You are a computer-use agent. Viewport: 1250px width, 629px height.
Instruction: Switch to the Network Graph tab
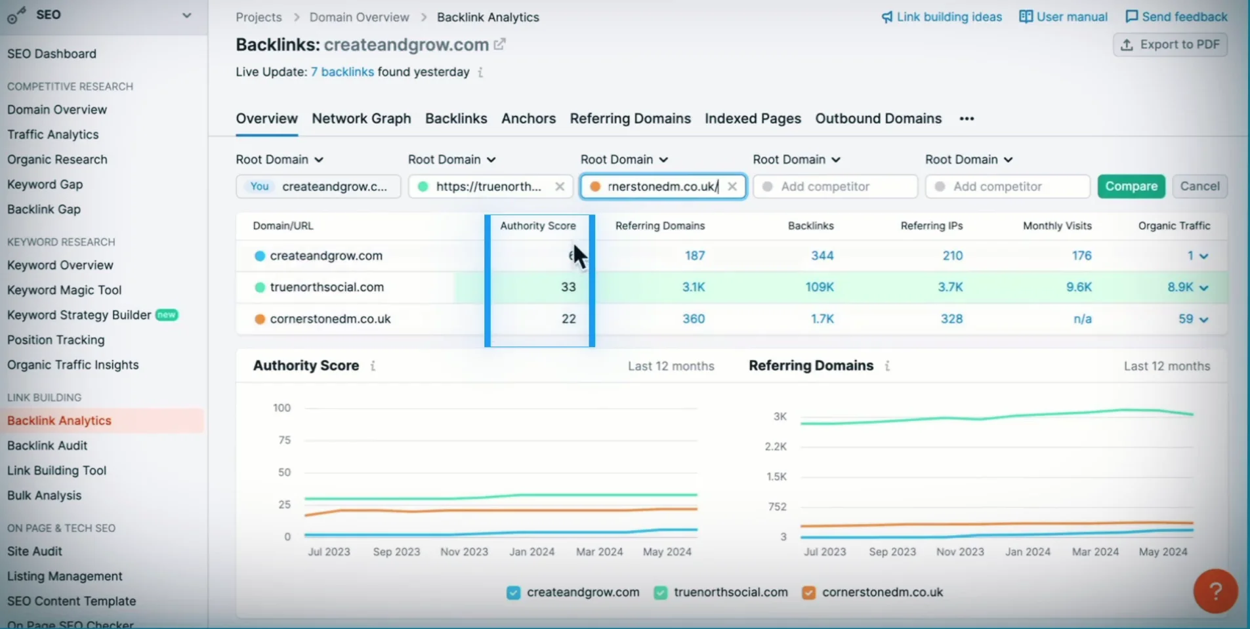[x=362, y=119]
